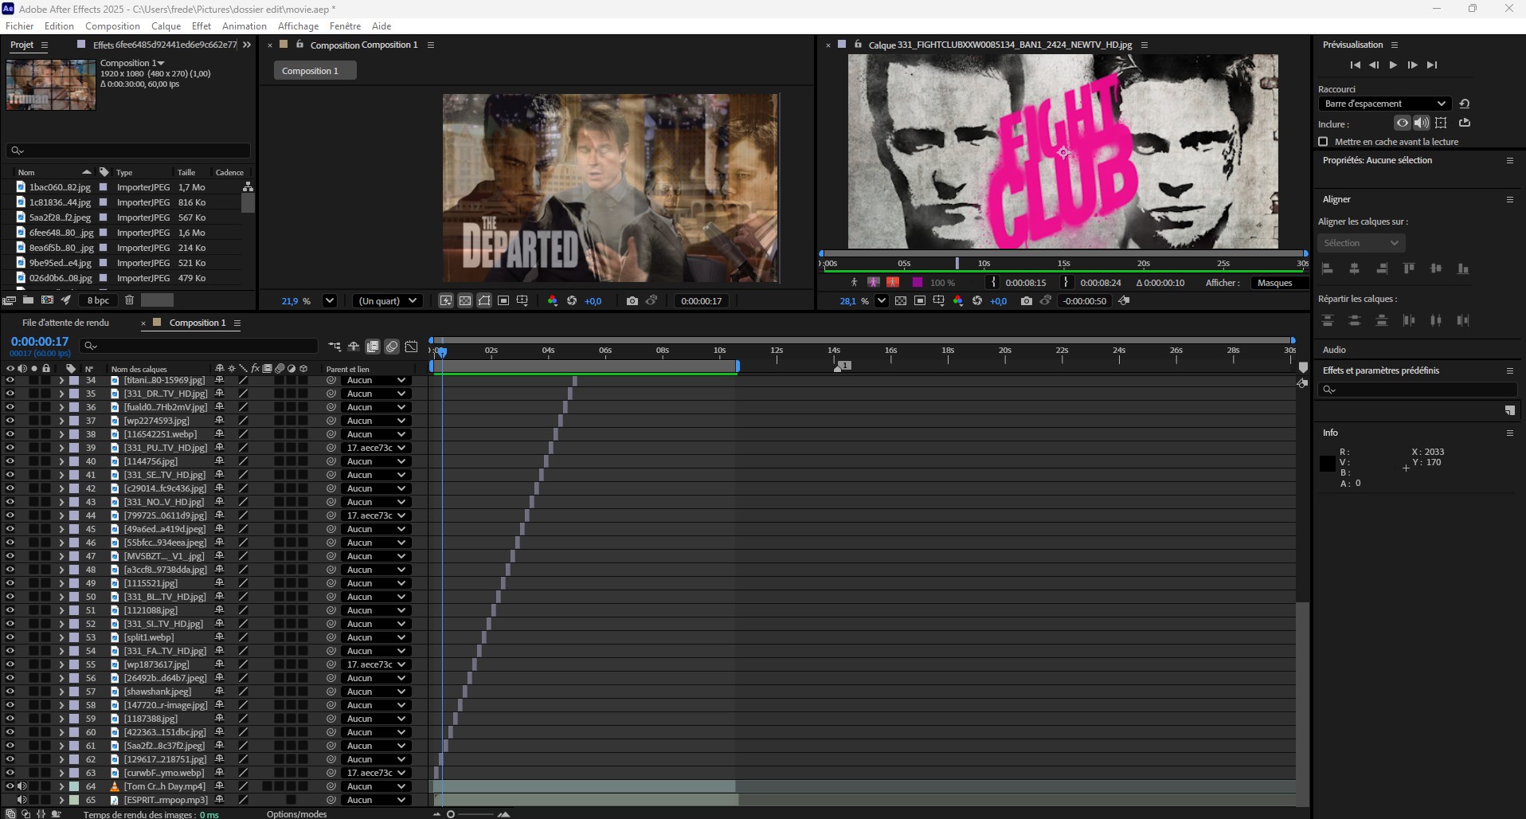Enable frame blending for timeline layers
The image size is (1526, 819).
373,347
